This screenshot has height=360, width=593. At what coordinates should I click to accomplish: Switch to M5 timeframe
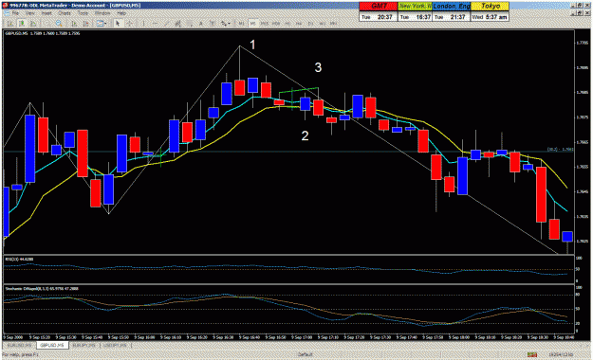(252, 24)
